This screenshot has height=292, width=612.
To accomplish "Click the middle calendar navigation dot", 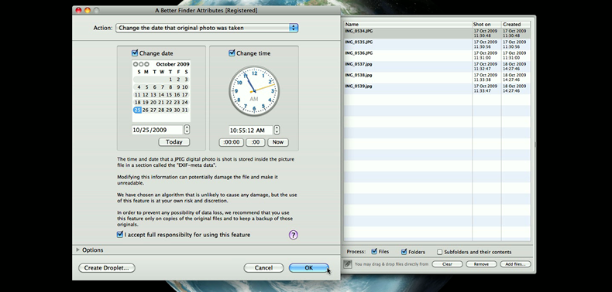I will coord(141,64).
